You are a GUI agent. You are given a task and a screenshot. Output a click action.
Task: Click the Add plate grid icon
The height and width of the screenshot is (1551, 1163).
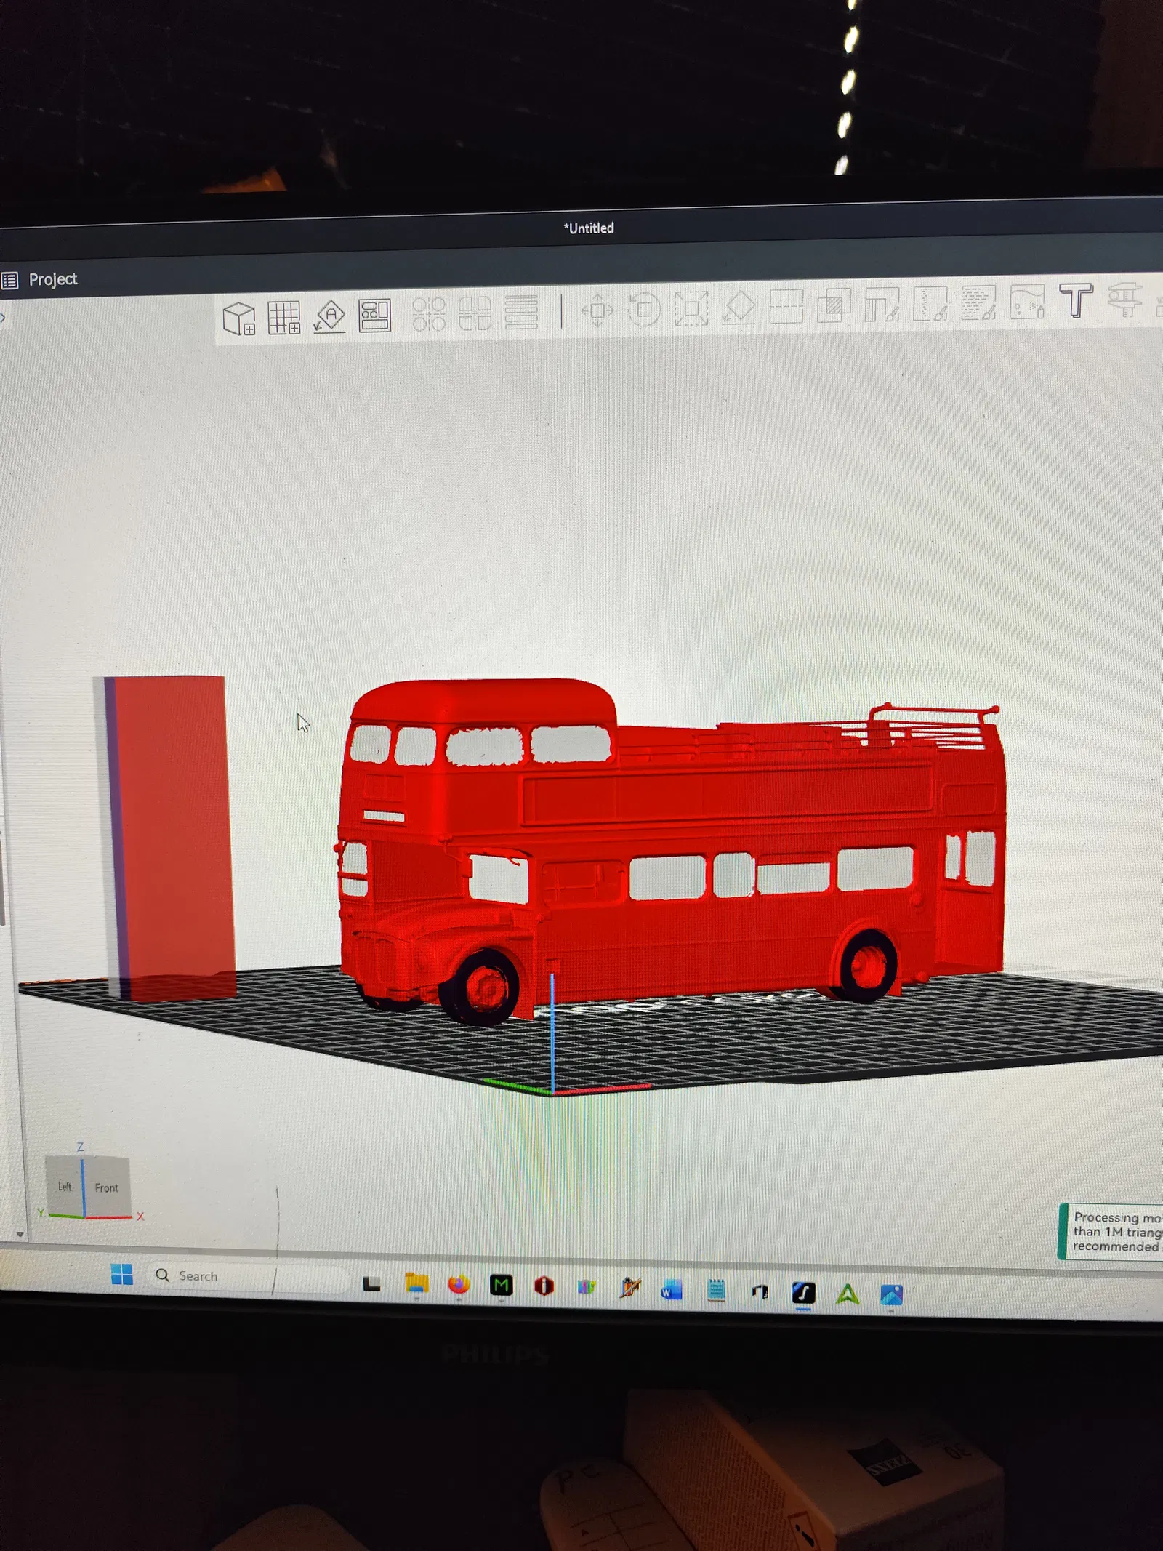[284, 317]
